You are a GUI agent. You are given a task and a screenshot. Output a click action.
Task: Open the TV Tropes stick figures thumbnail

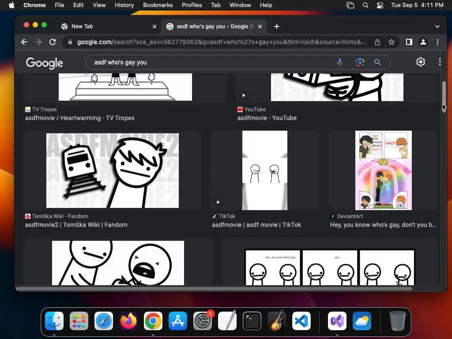click(x=125, y=87)
